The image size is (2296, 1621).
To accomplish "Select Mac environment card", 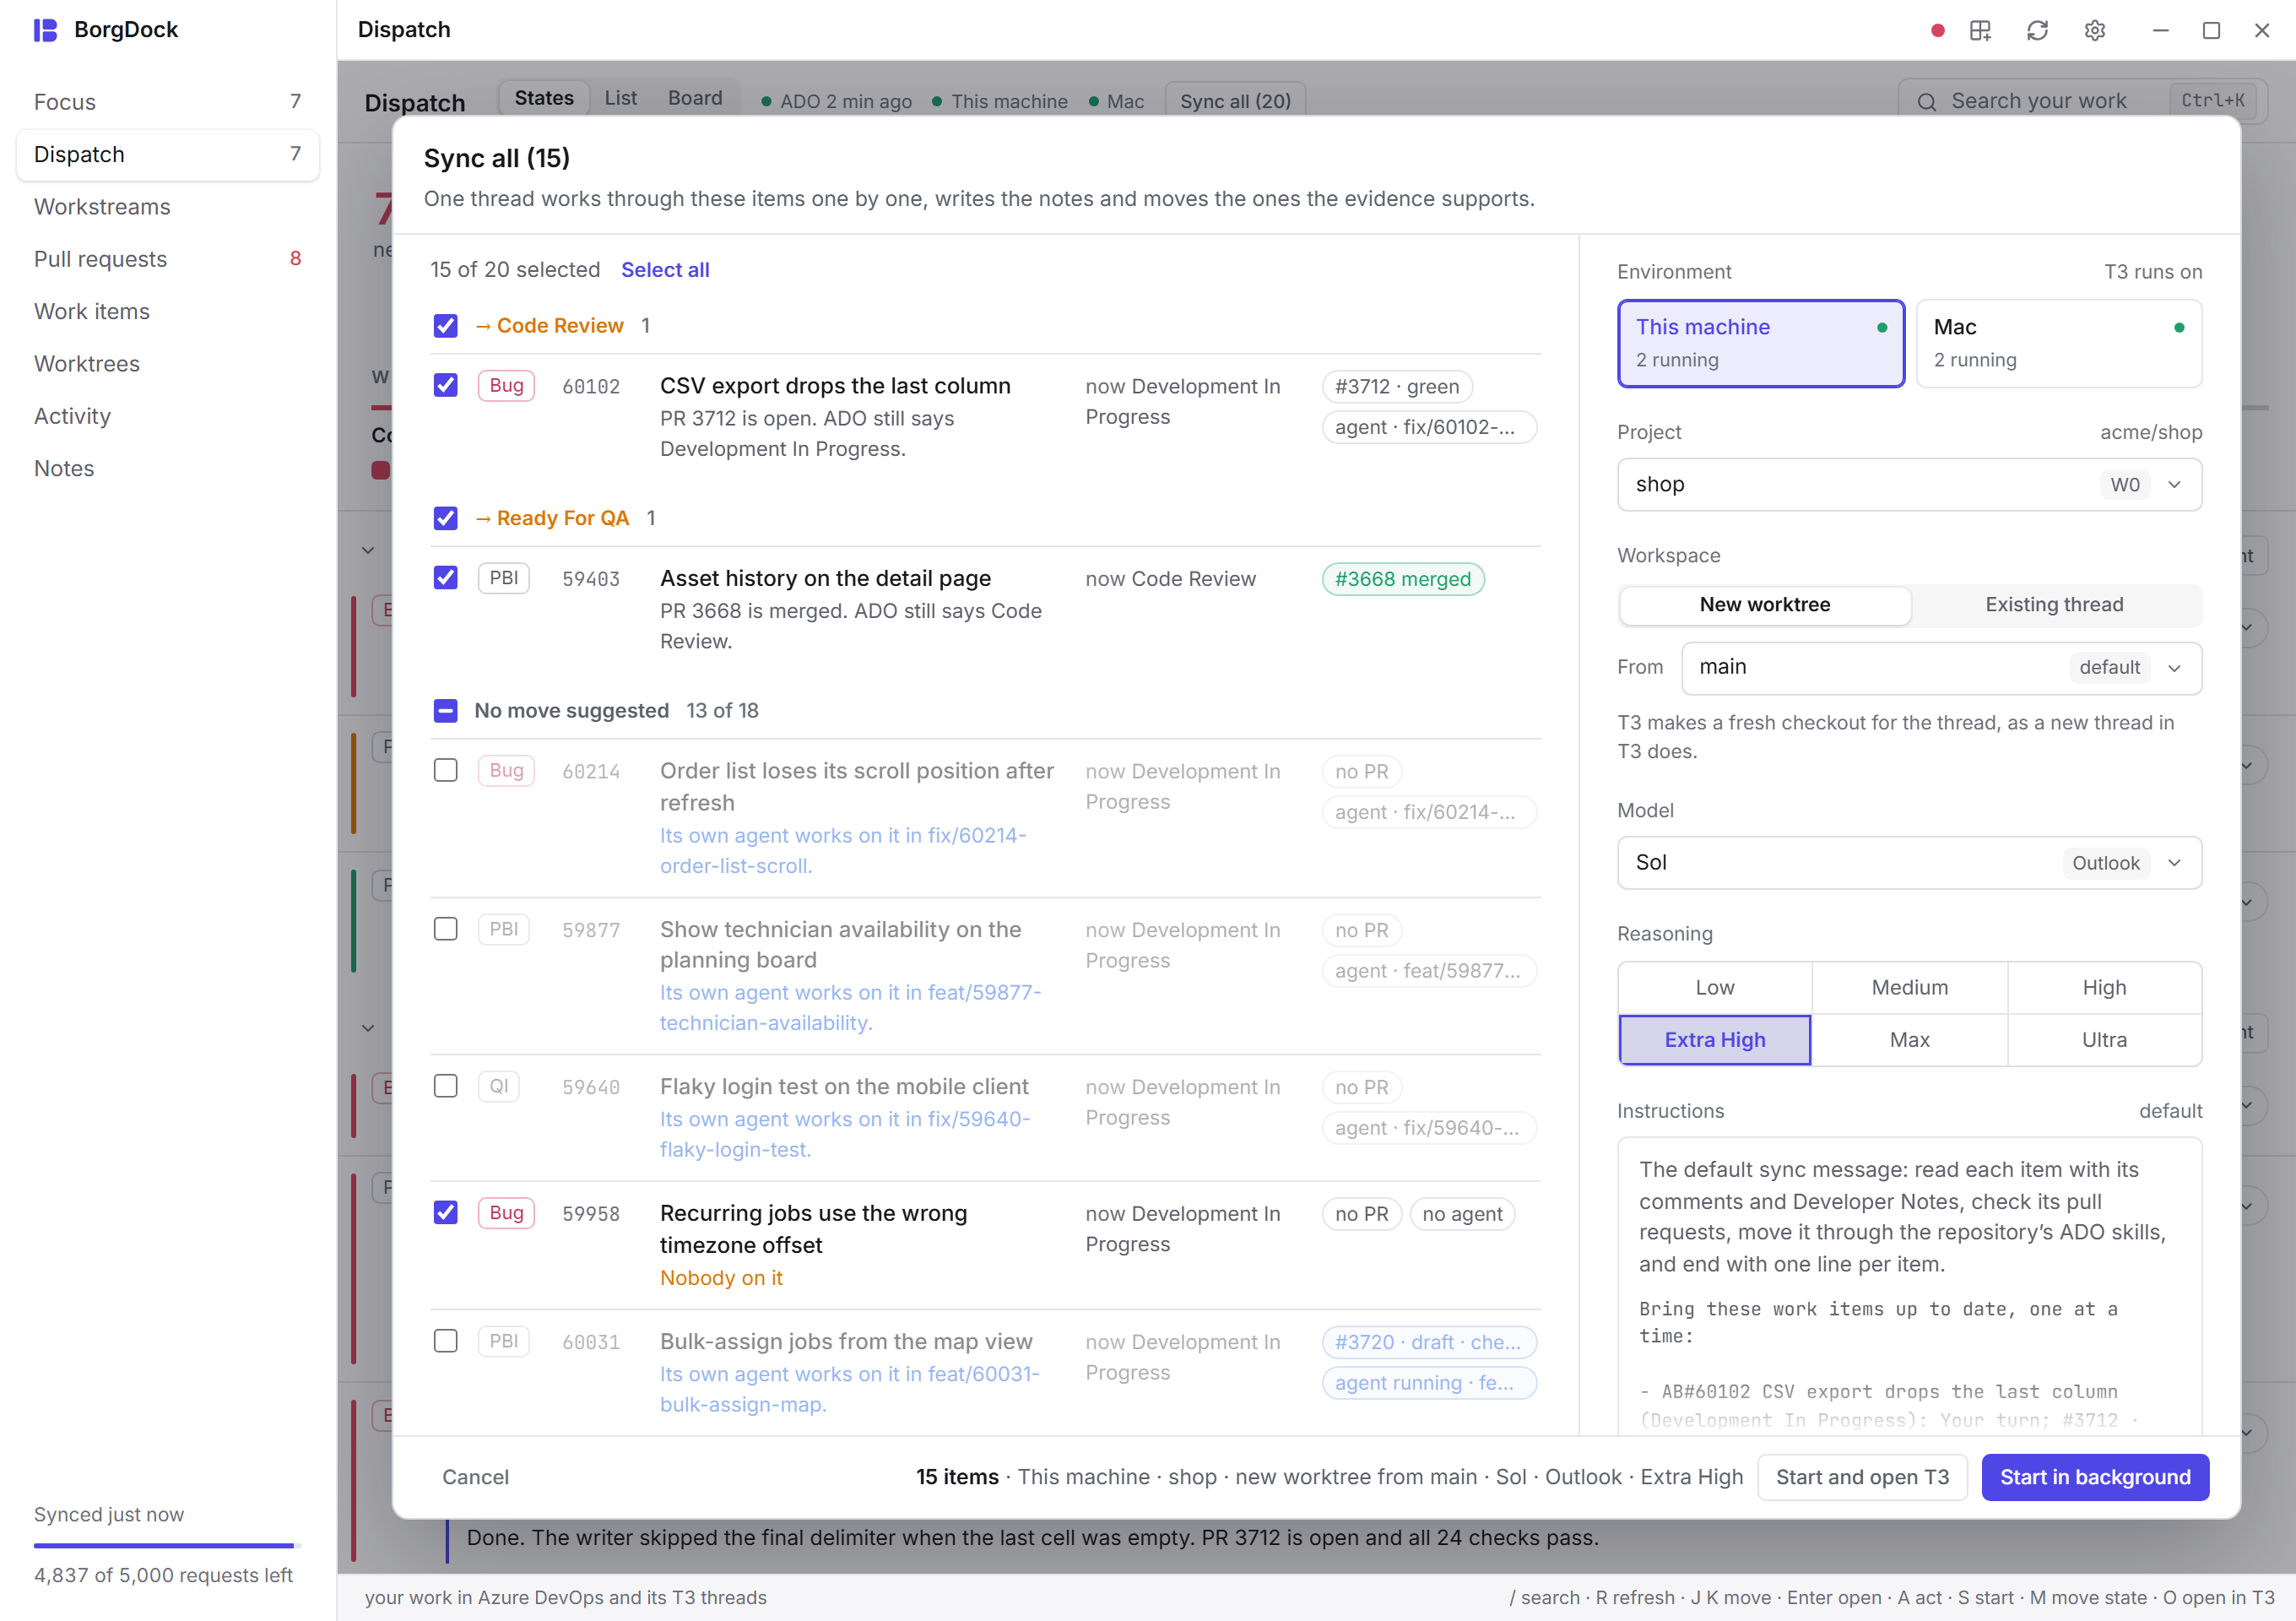I will (2059, 343).
